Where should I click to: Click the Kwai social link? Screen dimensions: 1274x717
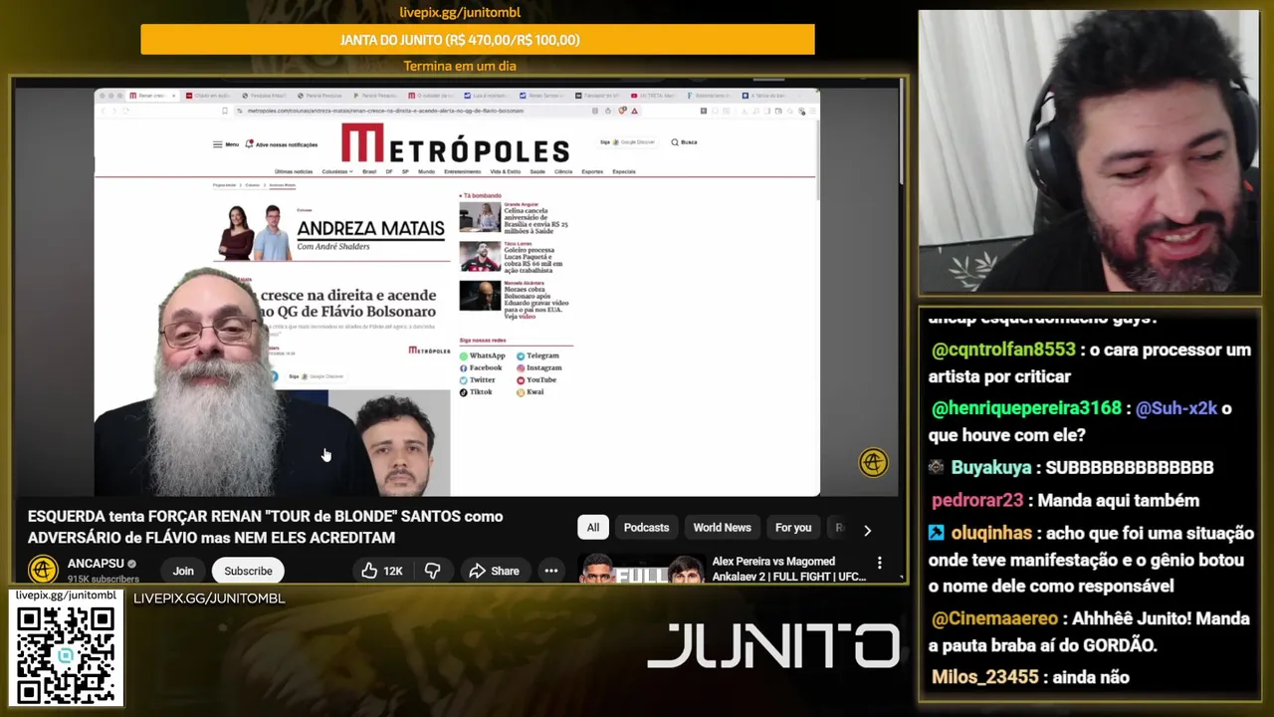pos(531,392)
